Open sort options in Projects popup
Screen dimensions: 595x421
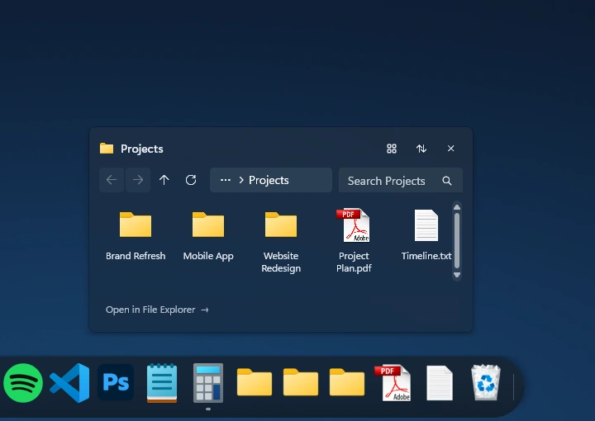point(421,149)
